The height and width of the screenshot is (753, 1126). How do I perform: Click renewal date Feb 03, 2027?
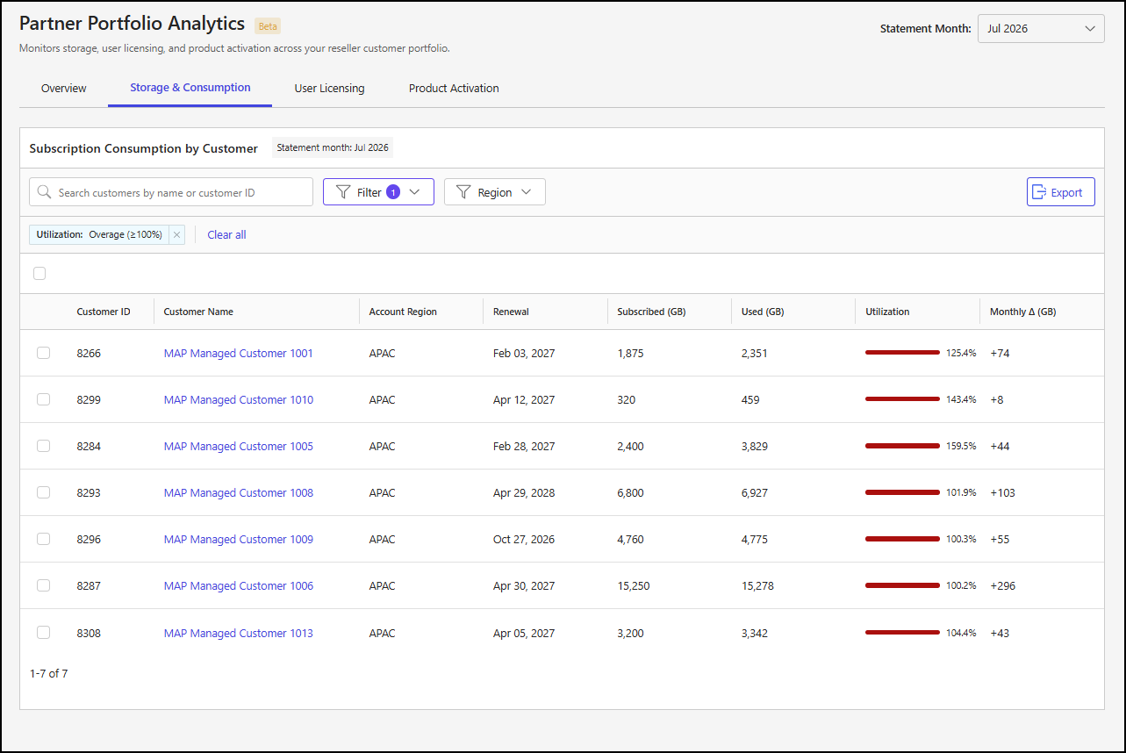point(524,353)
